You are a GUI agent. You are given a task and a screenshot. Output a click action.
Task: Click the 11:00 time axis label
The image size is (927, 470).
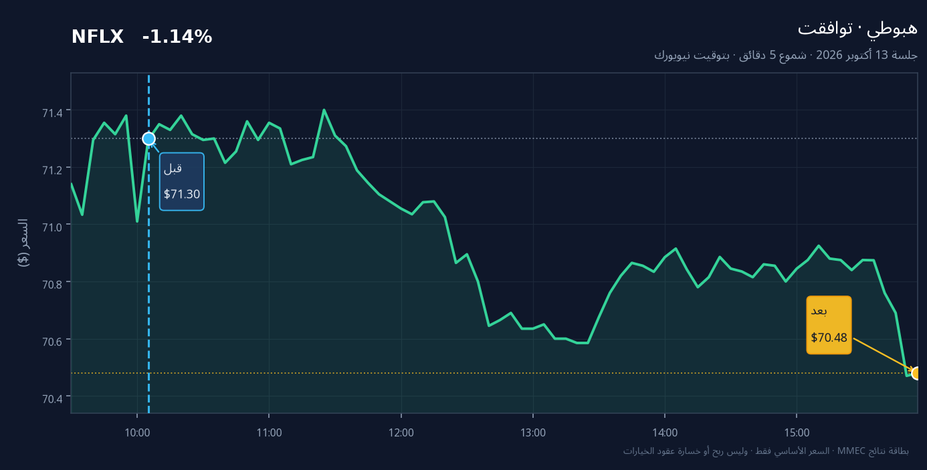tap(269, 433)
